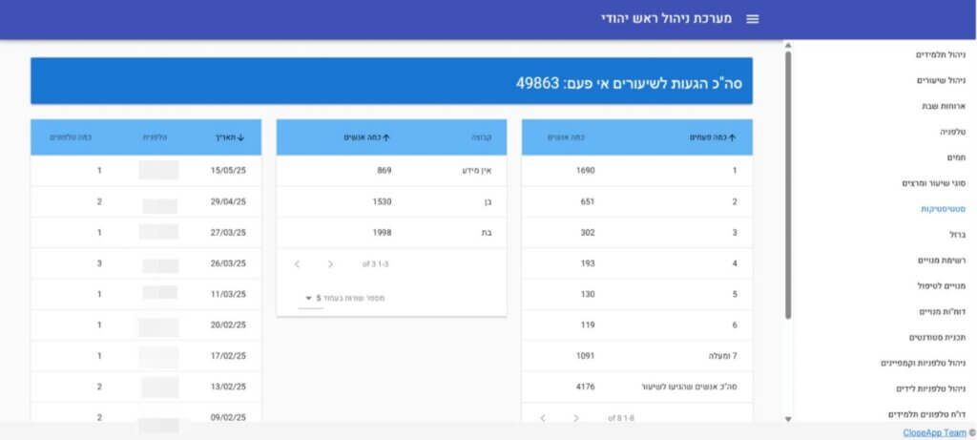Screen dimensions: 977x440
Task: Open ניהול תלמידים in the sidebar
Action: [940, 54]
